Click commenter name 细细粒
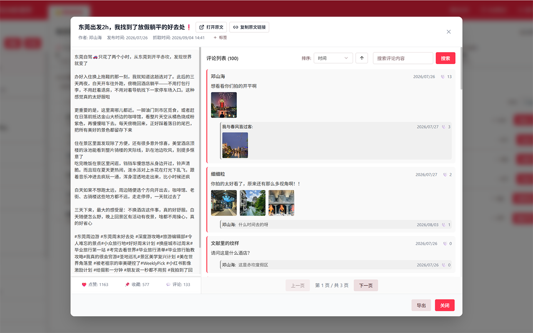533x333 pixels. coord(218,174)
